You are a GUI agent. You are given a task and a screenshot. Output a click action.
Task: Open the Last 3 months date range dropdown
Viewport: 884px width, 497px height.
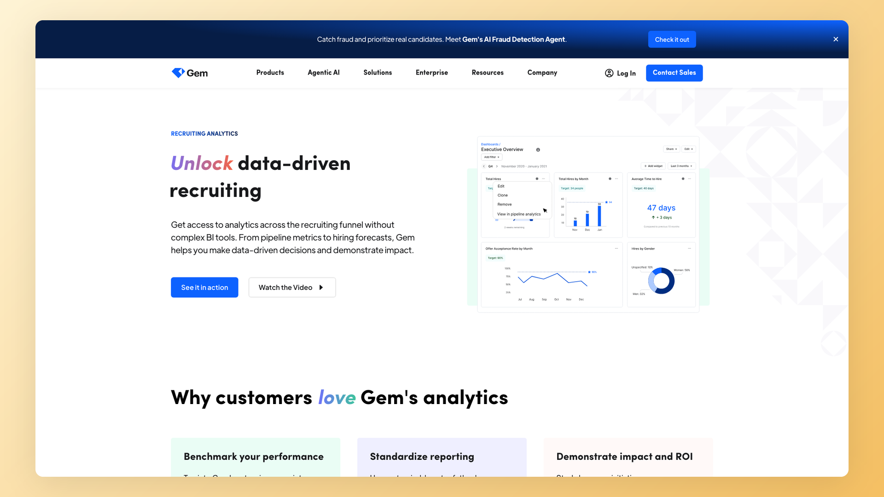[681, 166]
